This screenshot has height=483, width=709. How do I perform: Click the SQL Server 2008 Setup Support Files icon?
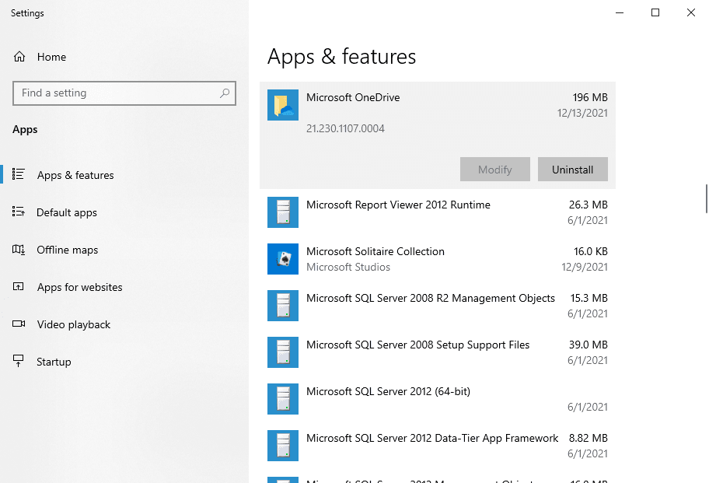(283, 352)
